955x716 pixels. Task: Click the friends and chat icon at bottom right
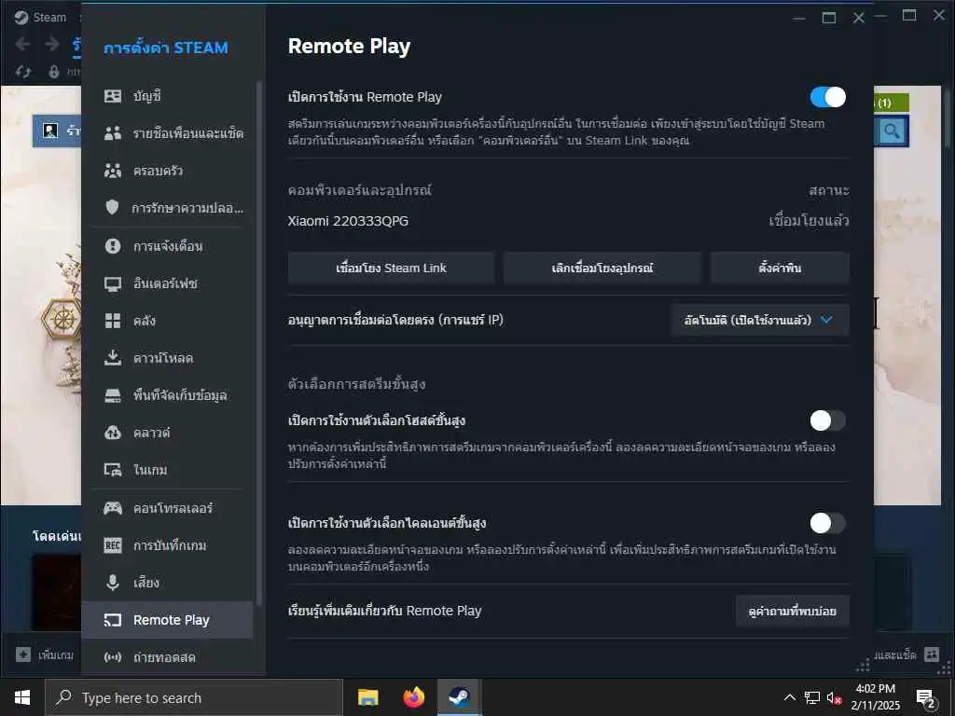932,654
